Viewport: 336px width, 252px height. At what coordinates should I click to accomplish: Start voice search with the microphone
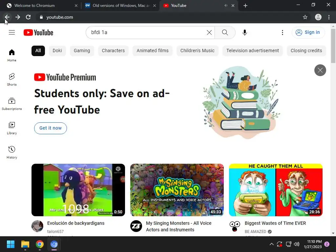point(245,32)
